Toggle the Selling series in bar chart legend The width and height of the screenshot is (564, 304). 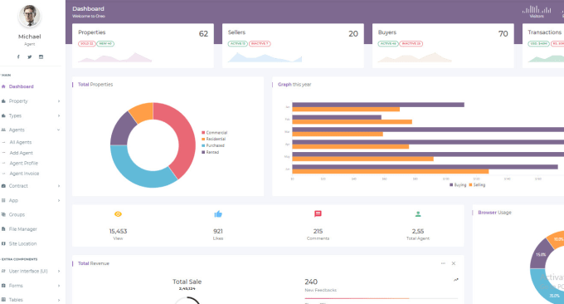click(x=477, y=184)
